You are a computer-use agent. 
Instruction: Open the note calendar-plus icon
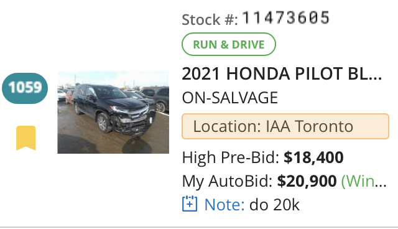pyautogui.click(x=190, y=203)
